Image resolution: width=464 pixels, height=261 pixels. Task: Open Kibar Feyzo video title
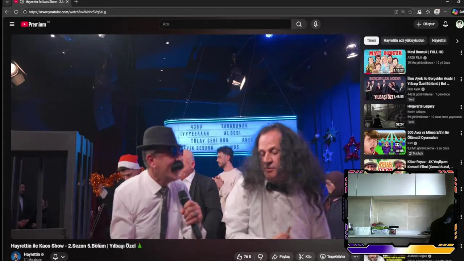pyautogui.click(x=430, y=164)
